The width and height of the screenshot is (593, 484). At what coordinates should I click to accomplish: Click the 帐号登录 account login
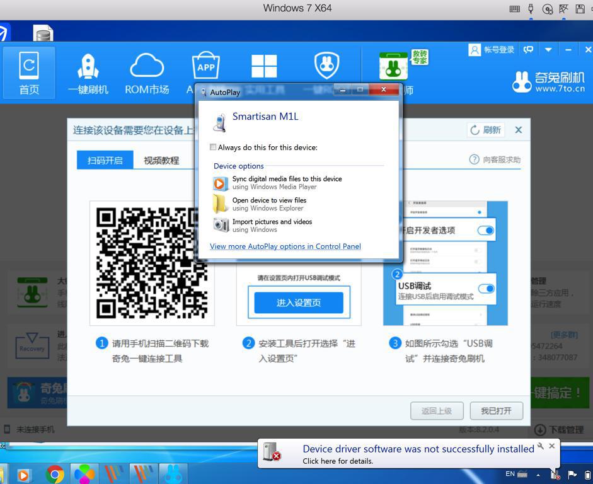[x=492, y=50]
